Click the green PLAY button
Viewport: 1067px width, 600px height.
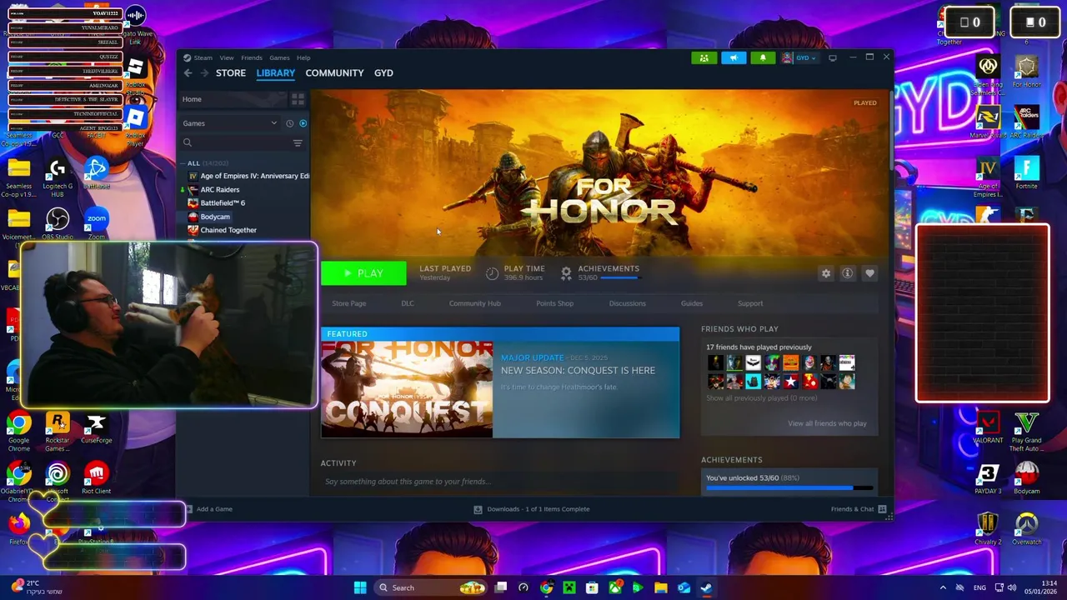(x=363, y=273)
